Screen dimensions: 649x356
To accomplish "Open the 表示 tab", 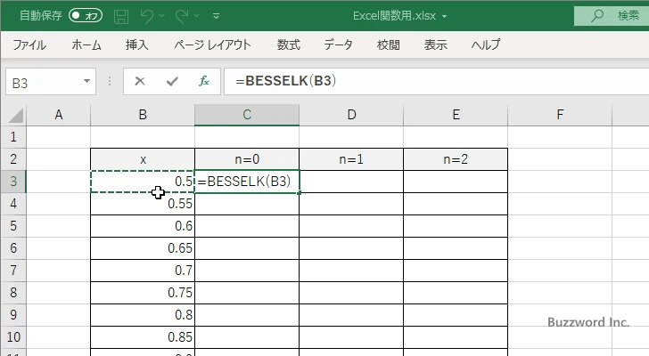I will [435, 44].
